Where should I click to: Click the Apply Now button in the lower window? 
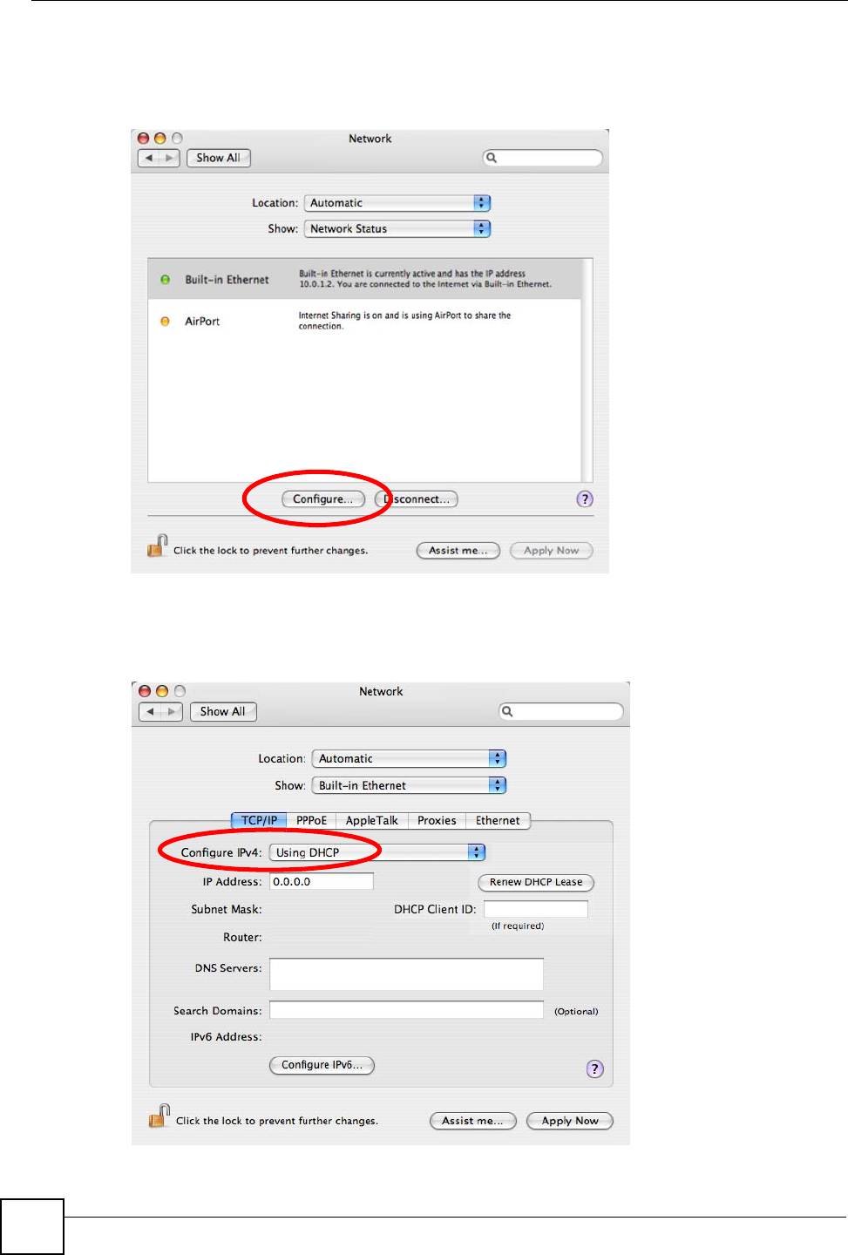570,1121
